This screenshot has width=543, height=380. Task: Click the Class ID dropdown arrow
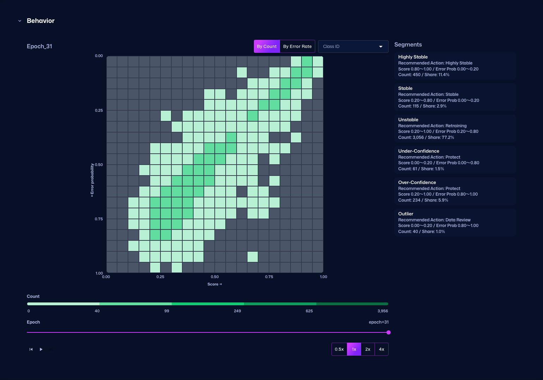click(381, 47)
